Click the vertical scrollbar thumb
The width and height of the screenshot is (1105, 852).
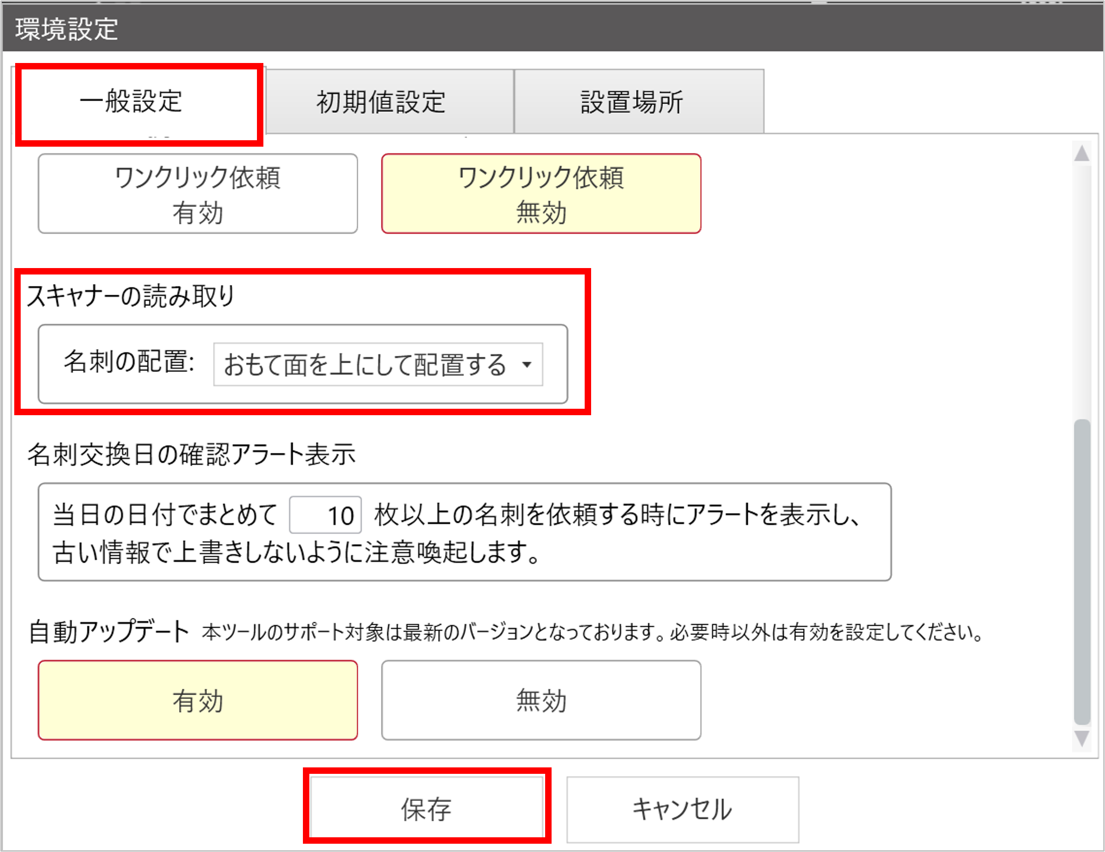(x=1081, y=572)
